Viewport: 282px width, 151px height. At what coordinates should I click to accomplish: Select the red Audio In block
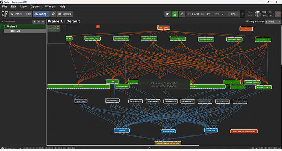click(244, 131)
